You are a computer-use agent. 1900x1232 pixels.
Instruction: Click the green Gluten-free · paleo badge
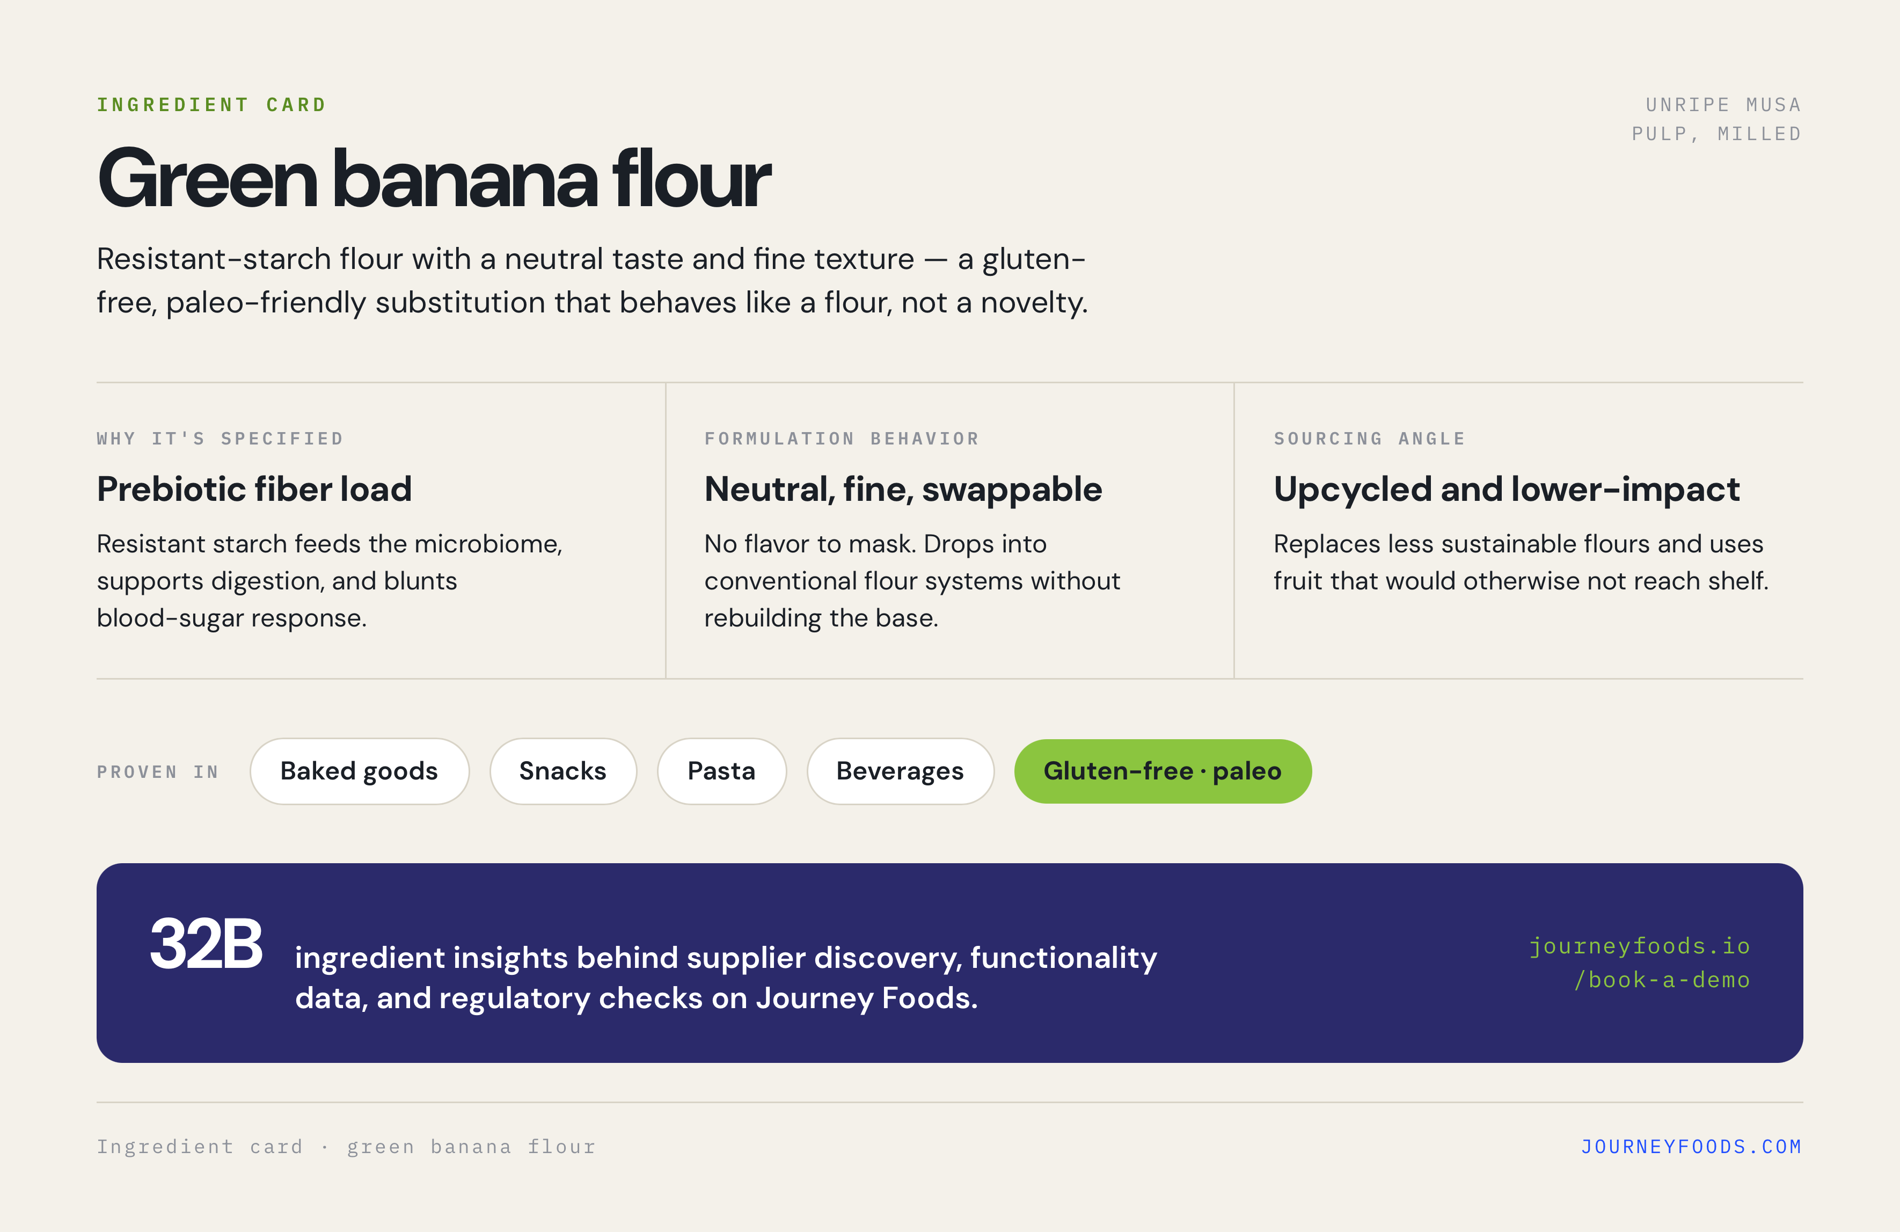pos(1163,771)
